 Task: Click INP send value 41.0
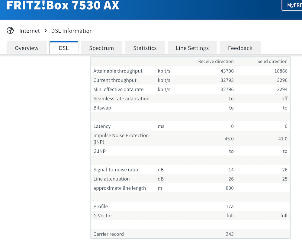pos(283,139)
